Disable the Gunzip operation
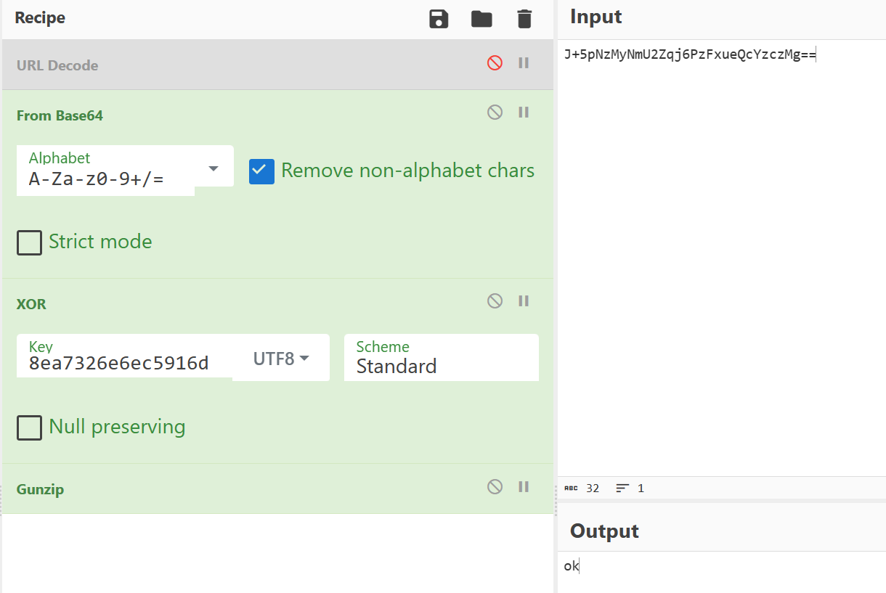 [x=495, y=486]
